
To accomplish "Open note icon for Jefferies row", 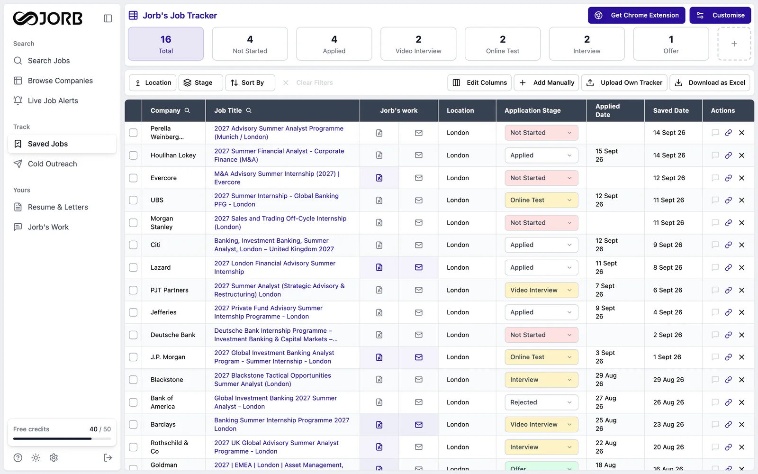I will pyautogui.click(x=715, y=312).
